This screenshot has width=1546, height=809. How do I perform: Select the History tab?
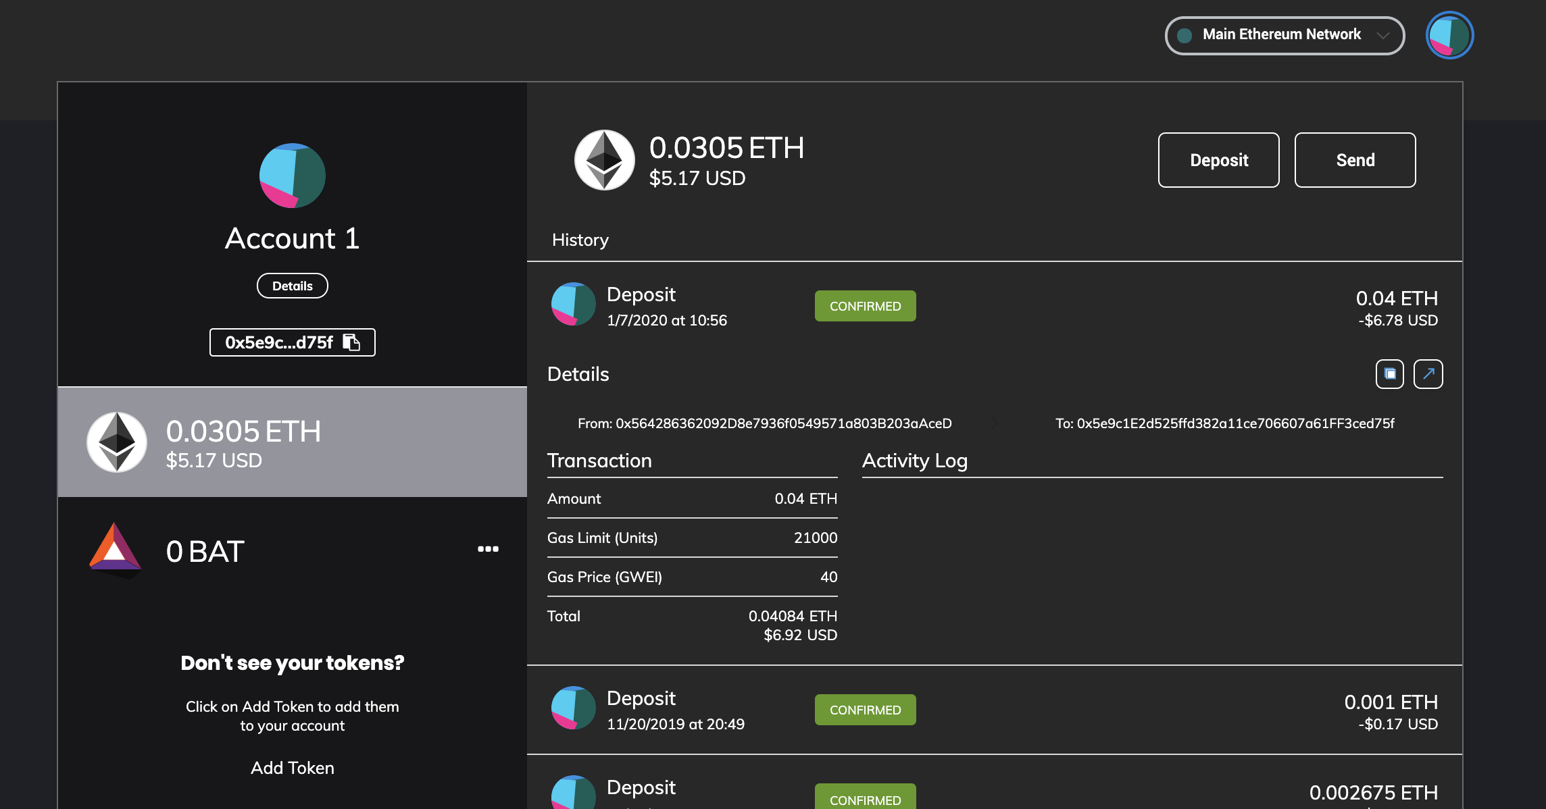pyautogui.click(x=580, y=240)
